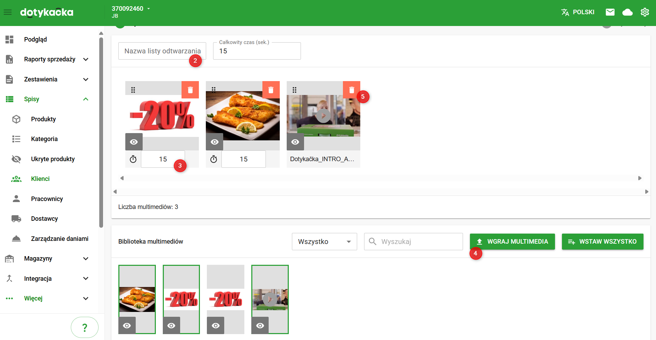Open the hamburger navigation menu
Screen dimensions: 656x340
coord(8,12)
